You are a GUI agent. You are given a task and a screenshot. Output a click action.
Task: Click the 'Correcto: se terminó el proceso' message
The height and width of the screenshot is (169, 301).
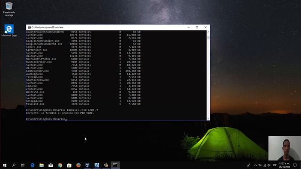[60, 113]
